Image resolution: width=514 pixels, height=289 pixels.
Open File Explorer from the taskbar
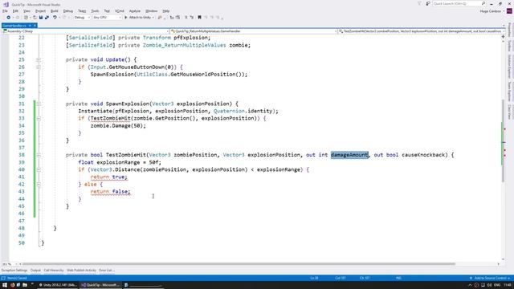25,285
